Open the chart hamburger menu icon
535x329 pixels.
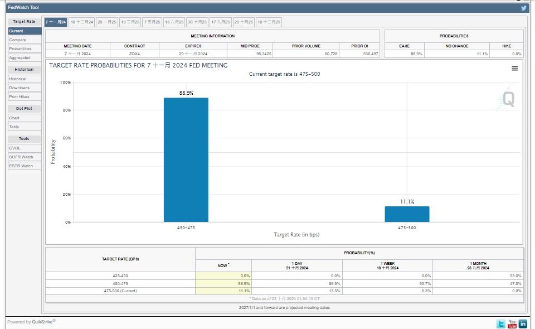click(514, 68)
